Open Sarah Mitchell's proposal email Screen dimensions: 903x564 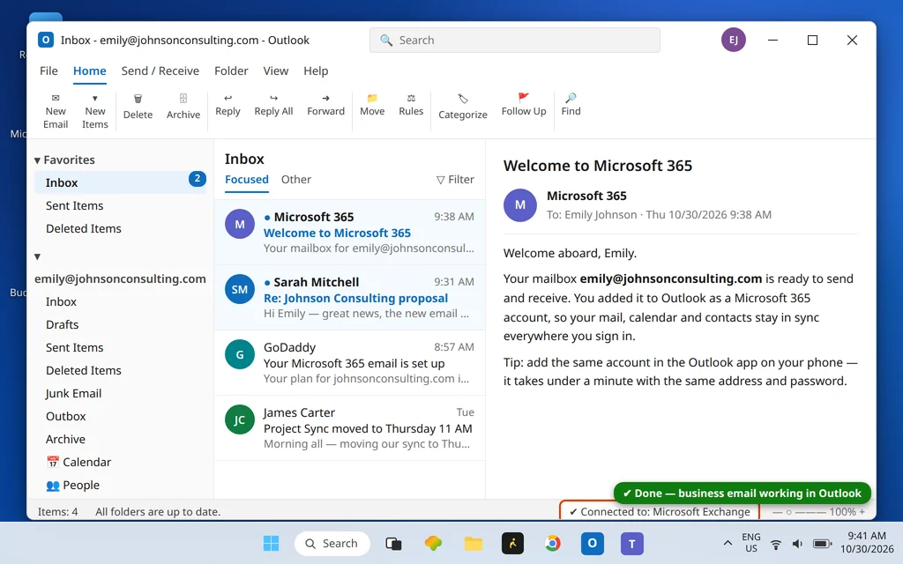click(349, 298)
